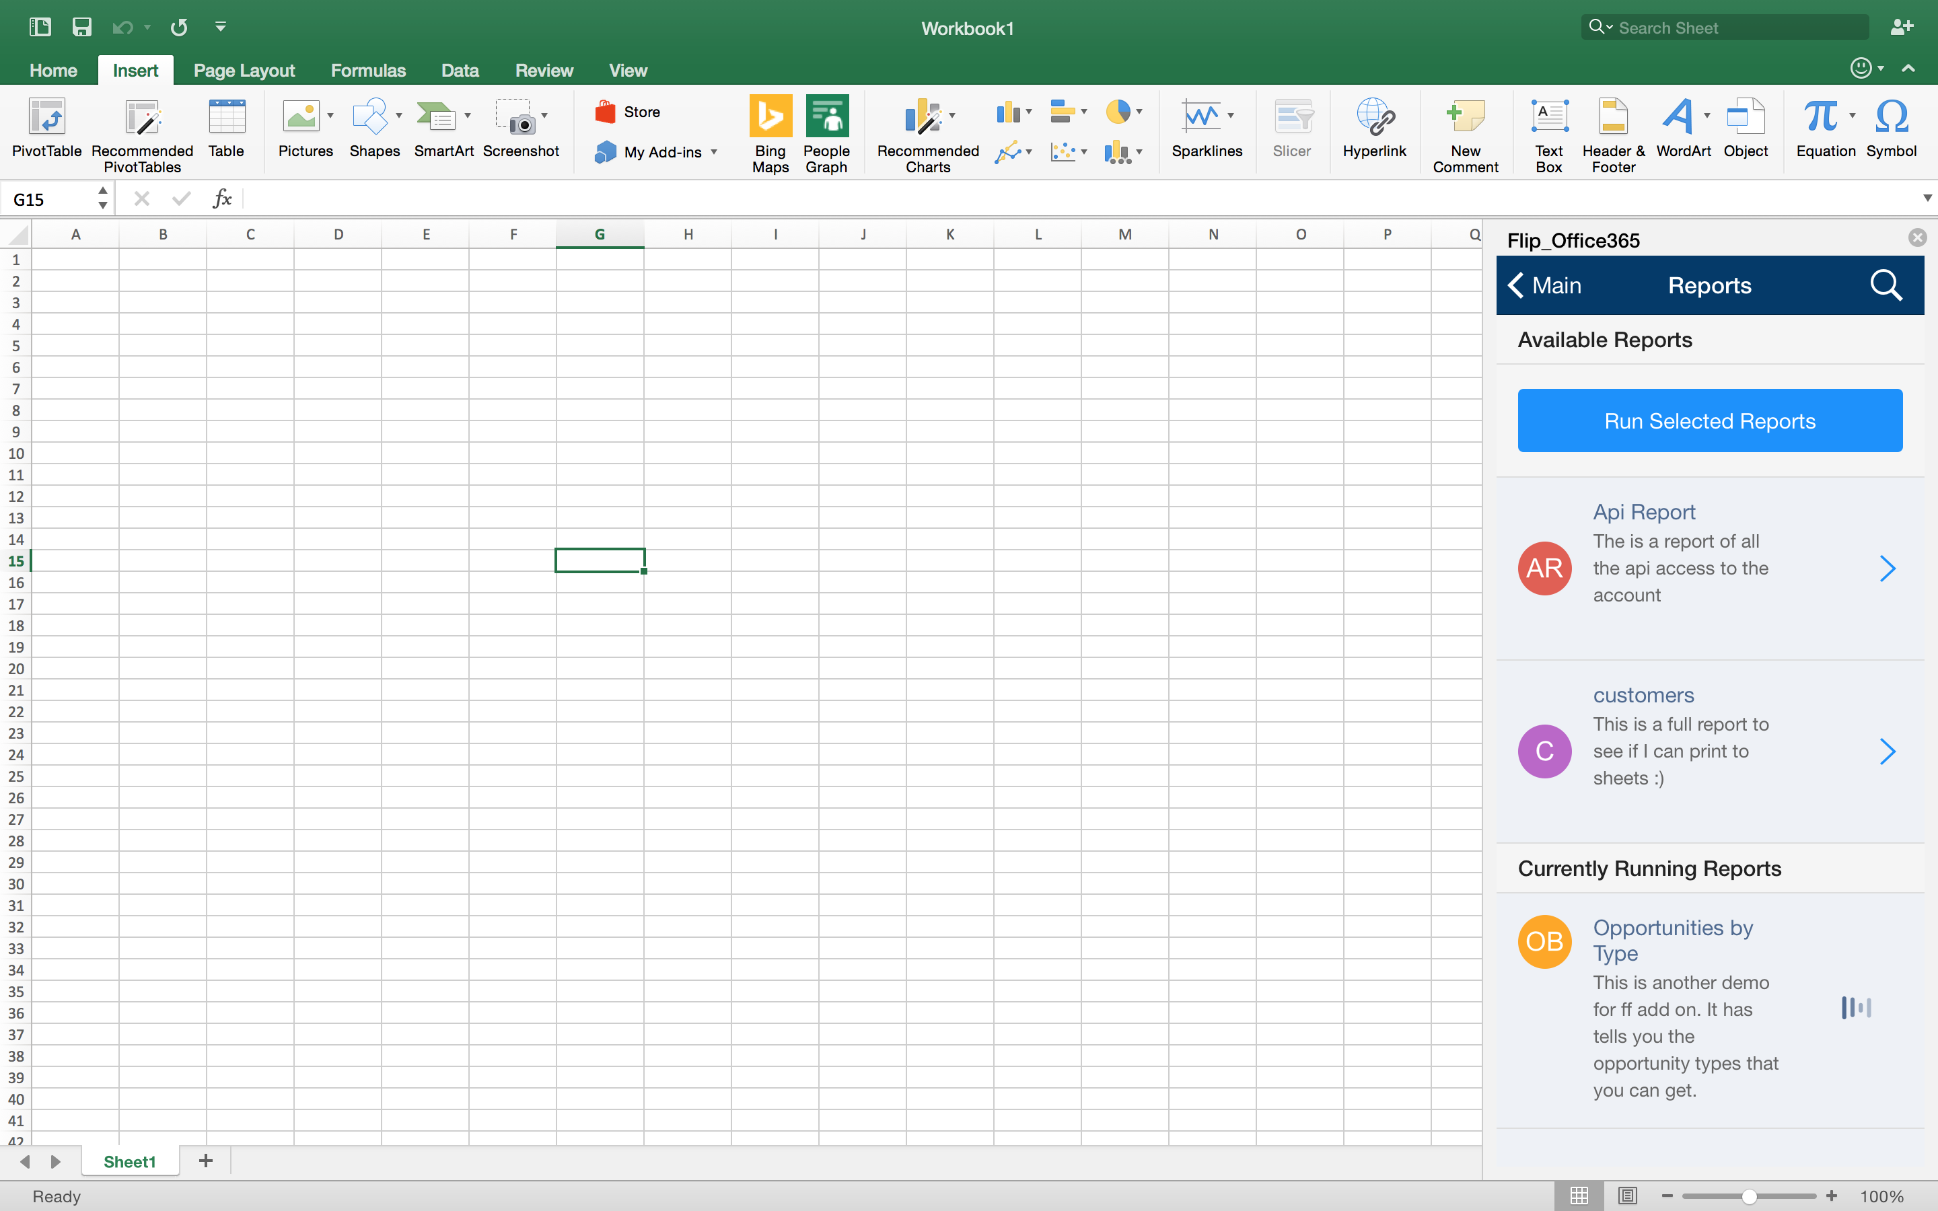This screenshot has height=1211, width=1938.
Task: Expand the formula bar arrow
Action: (x=1927, y=198)
